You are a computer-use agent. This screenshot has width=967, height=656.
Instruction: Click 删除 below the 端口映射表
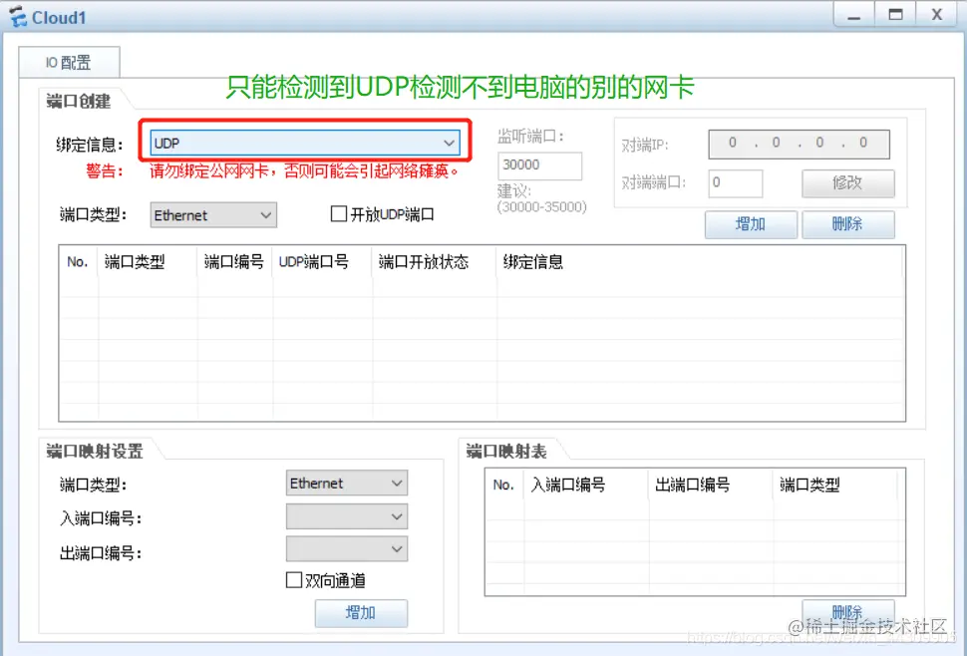(848, 611)
